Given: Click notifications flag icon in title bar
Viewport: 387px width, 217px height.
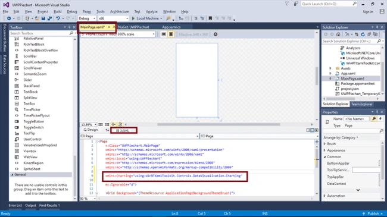Looking at the screenshot, I should point(287,4).
